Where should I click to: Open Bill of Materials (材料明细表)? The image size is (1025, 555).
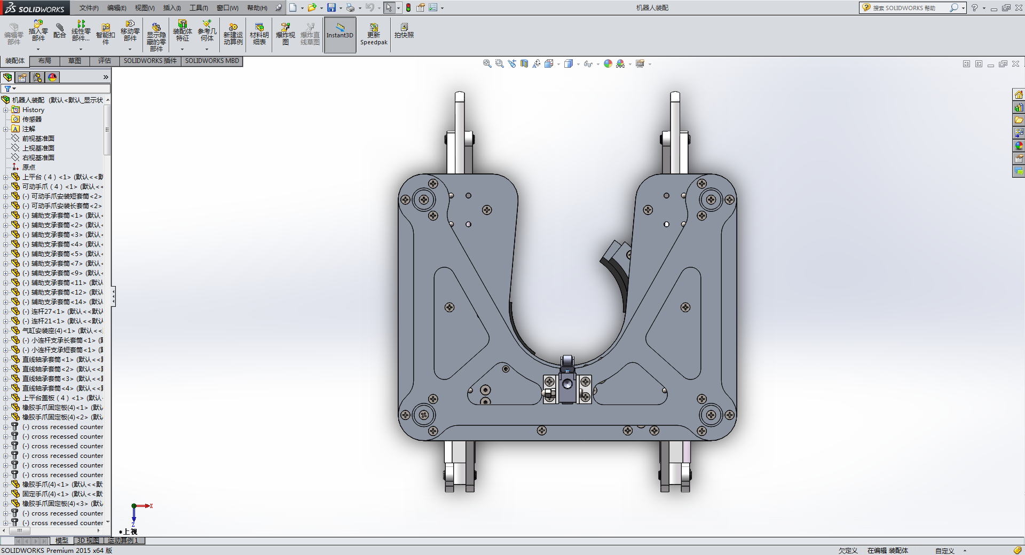[x=259, y=34]
